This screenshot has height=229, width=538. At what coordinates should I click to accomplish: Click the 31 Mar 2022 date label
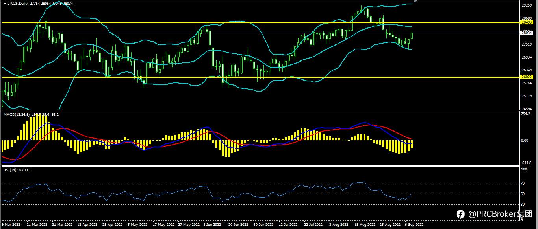(x=61, y=225)
